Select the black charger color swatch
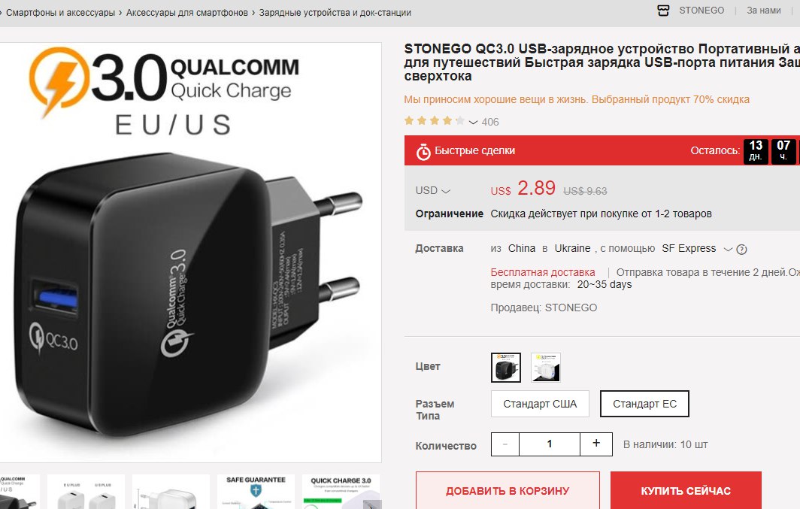This screenshot has width=800, height=509. click(505, 367)
